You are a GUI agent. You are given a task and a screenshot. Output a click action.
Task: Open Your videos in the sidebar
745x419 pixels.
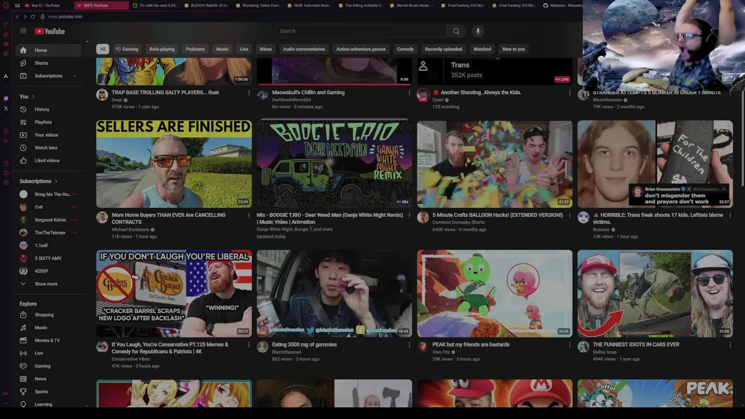click(x=48, y=135)
